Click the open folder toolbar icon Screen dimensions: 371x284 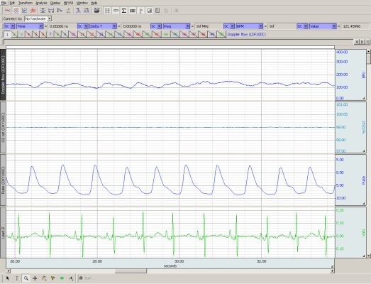96,11
